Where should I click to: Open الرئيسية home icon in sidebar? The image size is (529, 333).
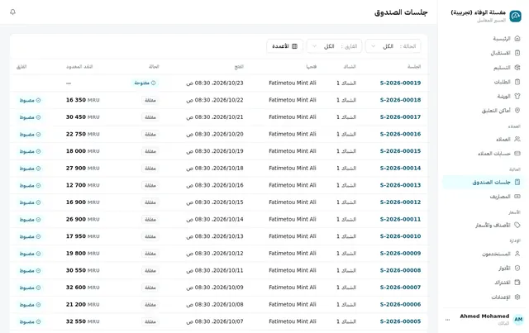coord(517,39)
